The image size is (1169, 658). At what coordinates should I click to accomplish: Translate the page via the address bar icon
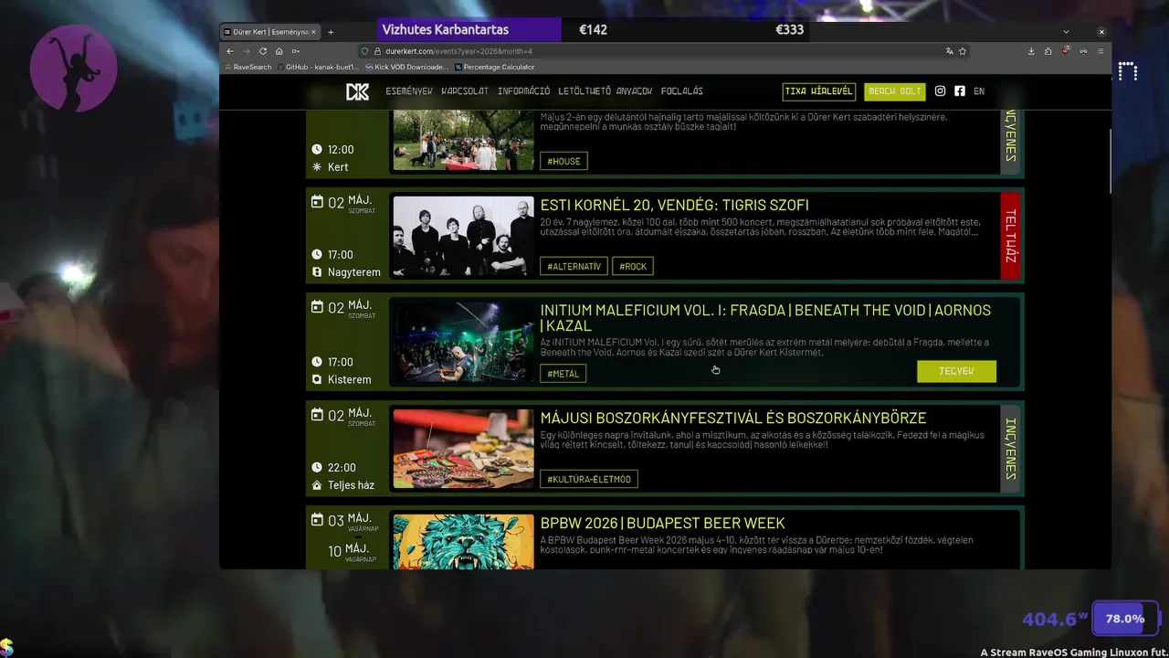pos(949,51)
